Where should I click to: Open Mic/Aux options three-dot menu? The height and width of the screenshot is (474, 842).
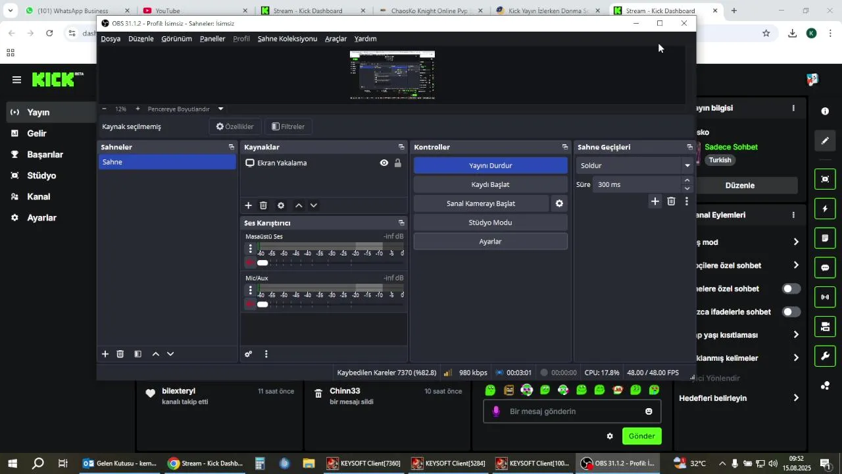pos(250,290)
